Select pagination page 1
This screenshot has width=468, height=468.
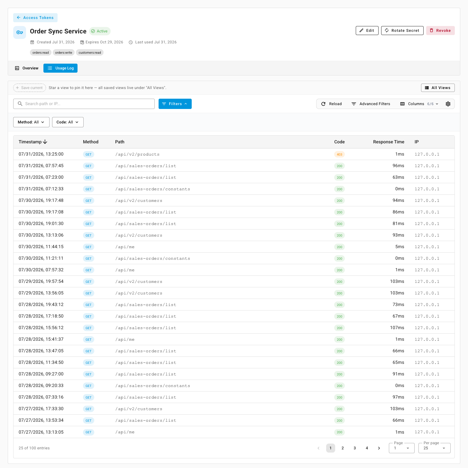[331, 448]
